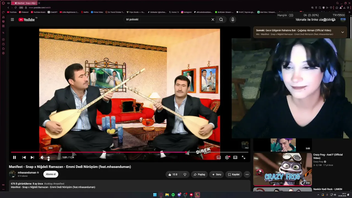Open the mhasanduman channel link
This screenshot has width=352, height=198.
point(27,173)
